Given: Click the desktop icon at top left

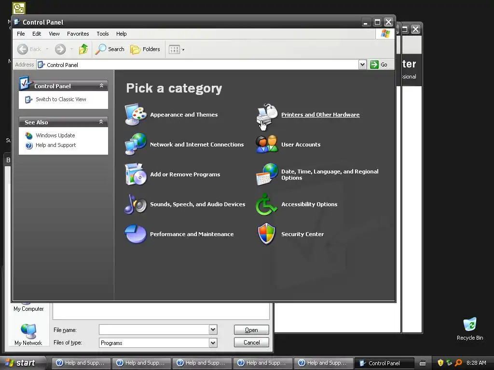Looking at the screenshot, I should click(19, 8).
